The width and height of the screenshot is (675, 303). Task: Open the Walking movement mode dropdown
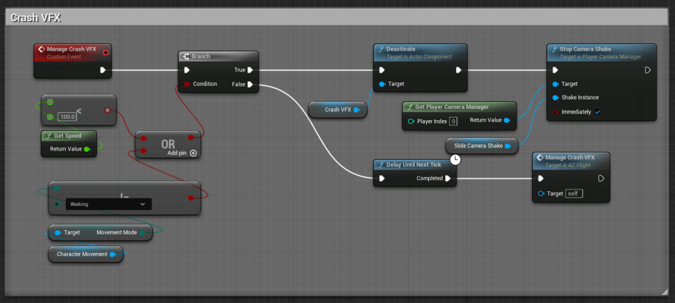108,205
